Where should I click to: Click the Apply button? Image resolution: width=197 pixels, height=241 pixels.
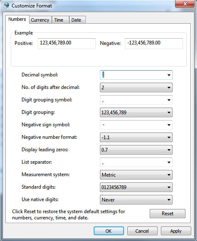point(176,231)
